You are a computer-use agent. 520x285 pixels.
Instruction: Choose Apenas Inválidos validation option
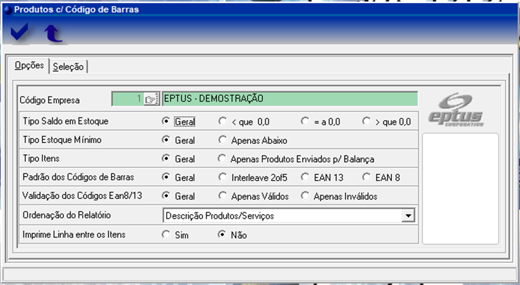coord(305,196)
